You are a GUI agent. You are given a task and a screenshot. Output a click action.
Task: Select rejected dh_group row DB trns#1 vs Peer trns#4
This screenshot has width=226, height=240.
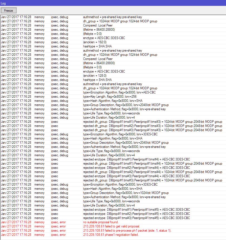click(113, 164)
